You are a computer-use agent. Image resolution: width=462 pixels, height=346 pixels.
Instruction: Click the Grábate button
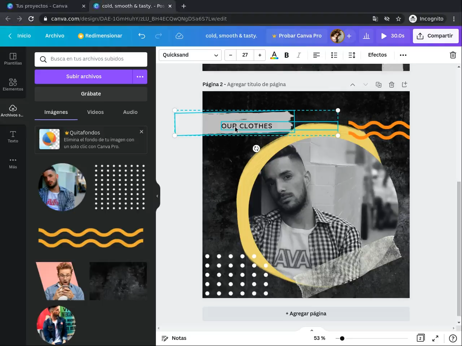click(91, 94)
